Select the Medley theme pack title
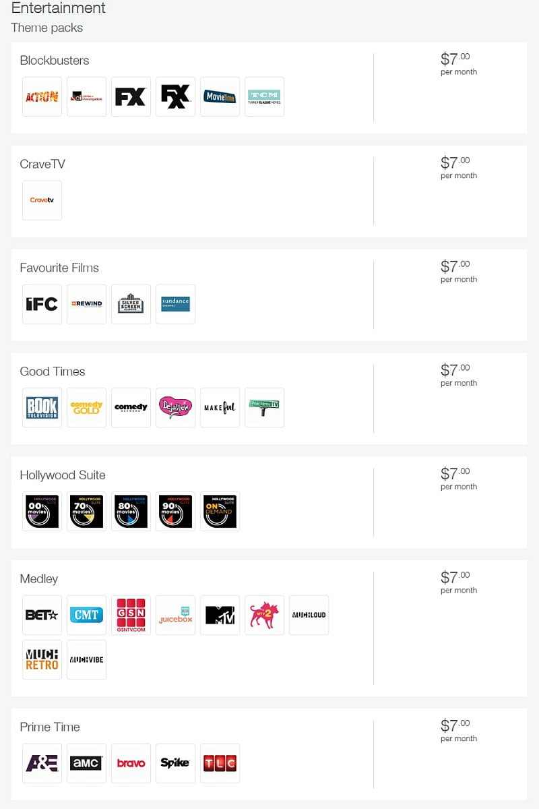539x809 pixels. 39,578
